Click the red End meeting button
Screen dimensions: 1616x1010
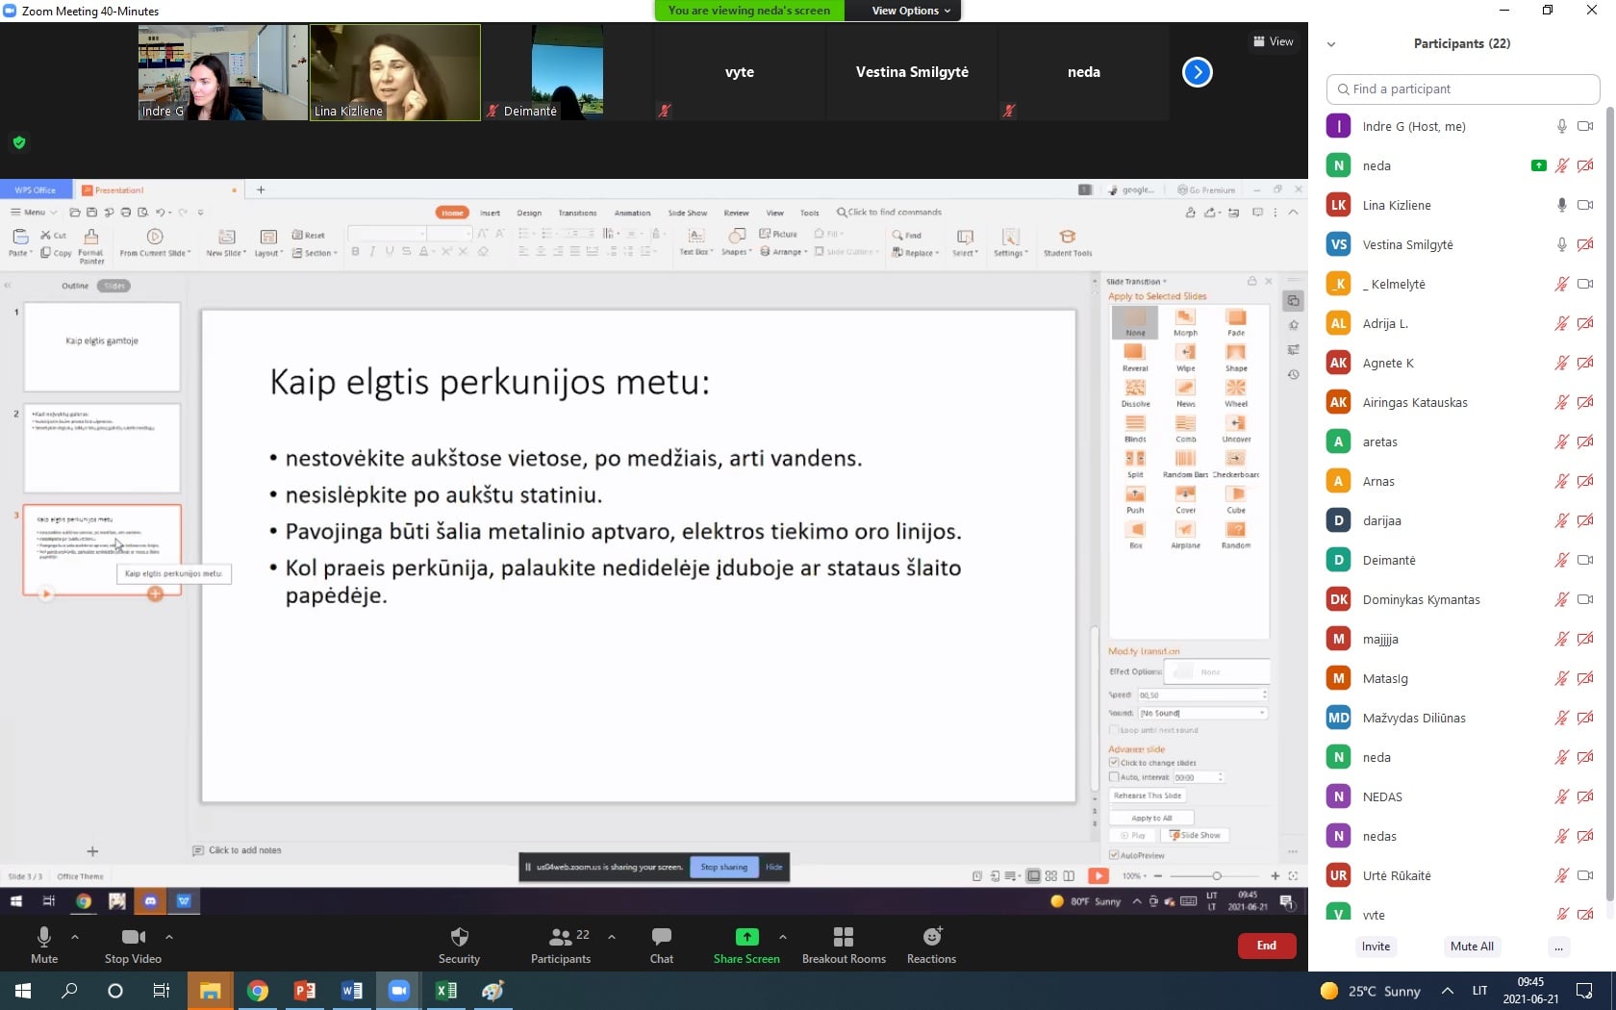pos(1266,946)
